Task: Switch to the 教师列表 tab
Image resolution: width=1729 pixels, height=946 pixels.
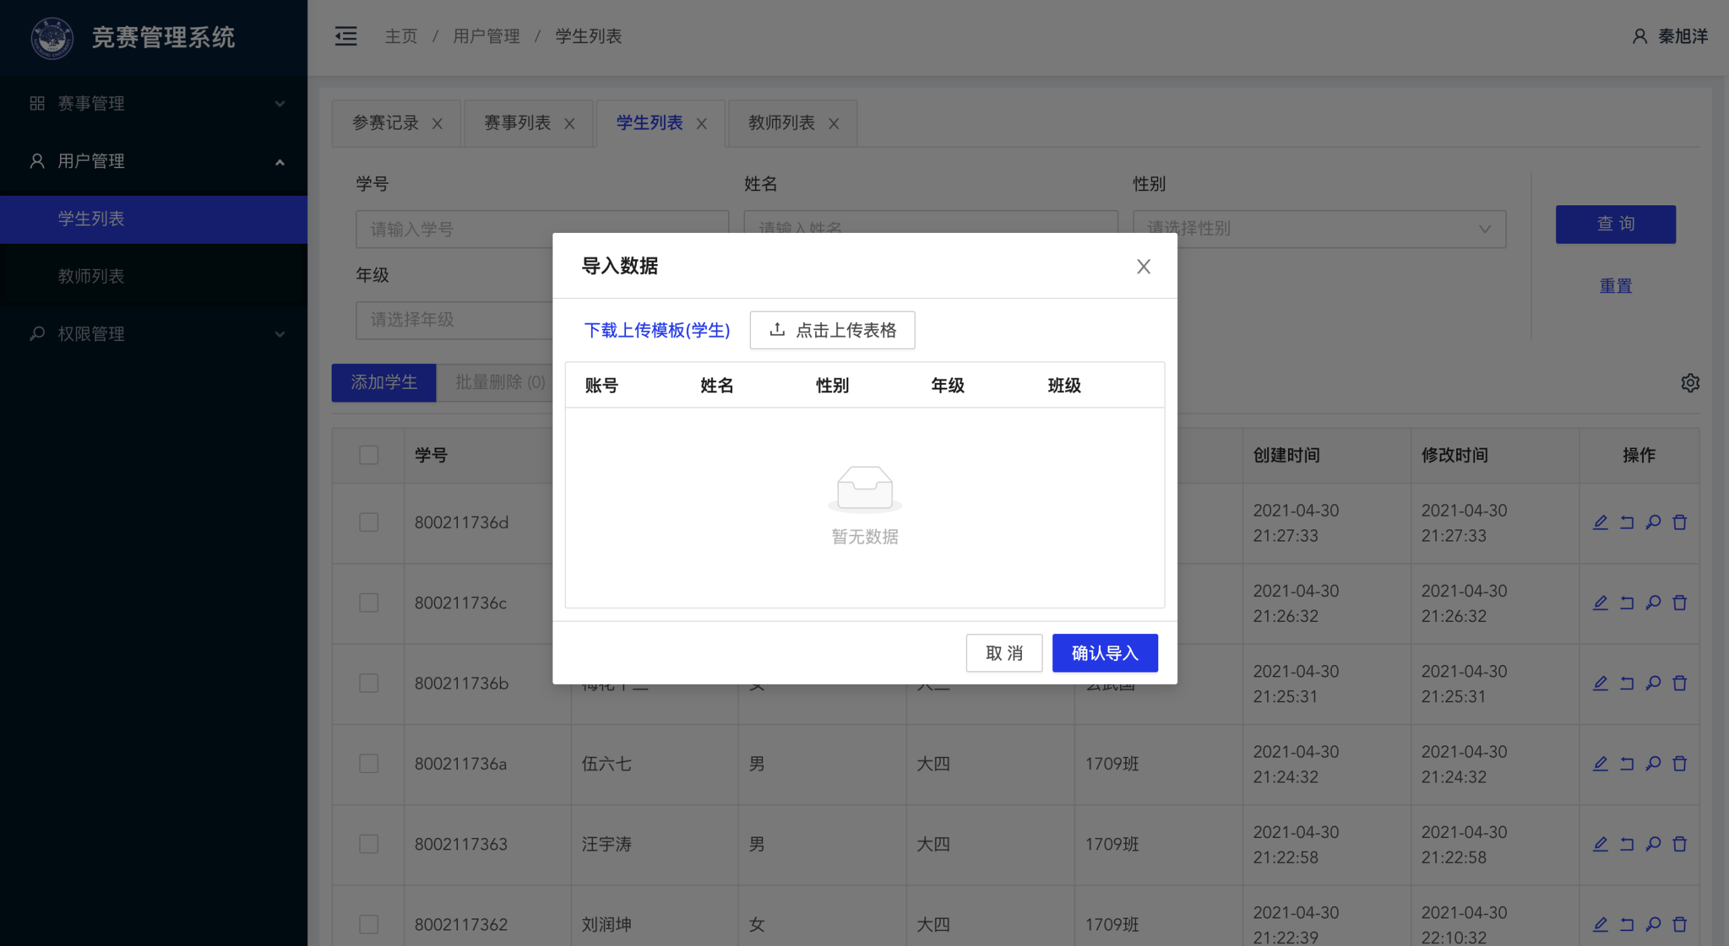Action: coord(781,123)
